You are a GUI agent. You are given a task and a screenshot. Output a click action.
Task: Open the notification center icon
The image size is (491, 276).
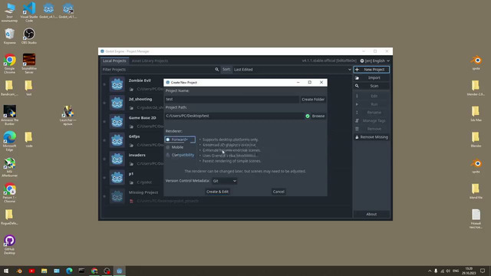pyautogui.click(x=483, y=271)
